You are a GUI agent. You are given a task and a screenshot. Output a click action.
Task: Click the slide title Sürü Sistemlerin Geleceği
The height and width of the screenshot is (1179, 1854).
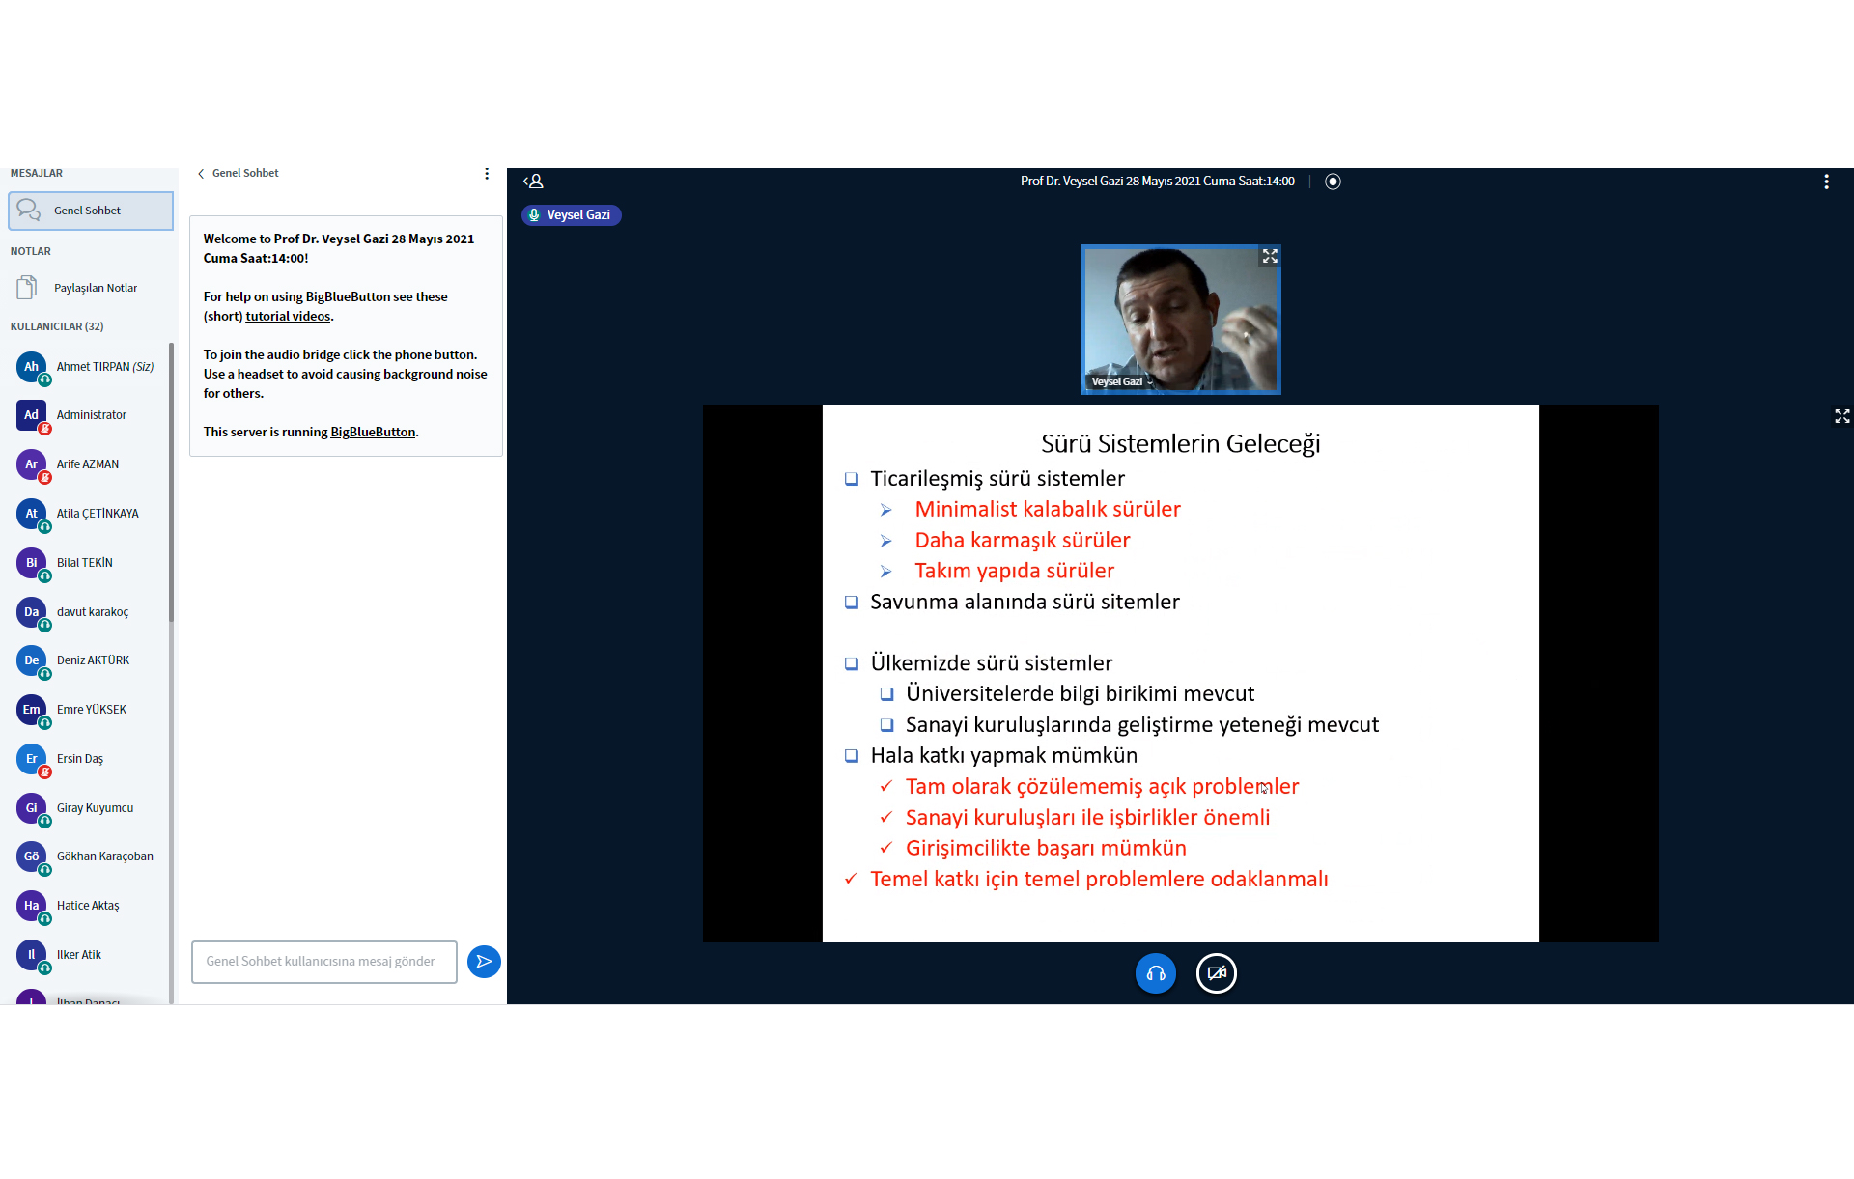tap(1180, 443)
